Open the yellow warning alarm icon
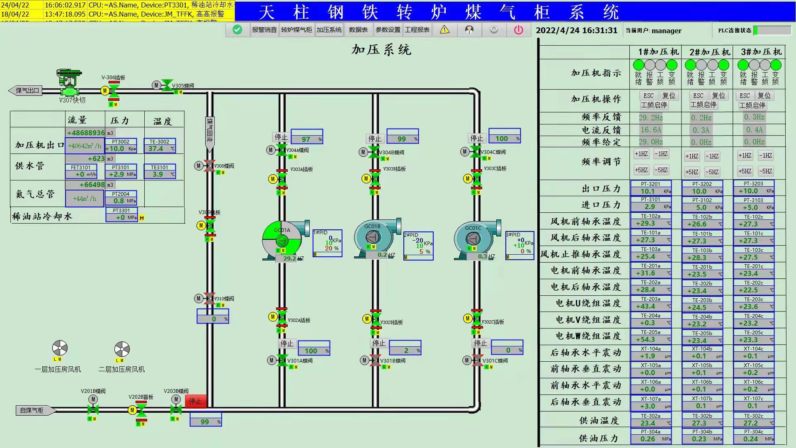Image resolution: width=796 pixels, height=448 pixels. click(444, 30)
